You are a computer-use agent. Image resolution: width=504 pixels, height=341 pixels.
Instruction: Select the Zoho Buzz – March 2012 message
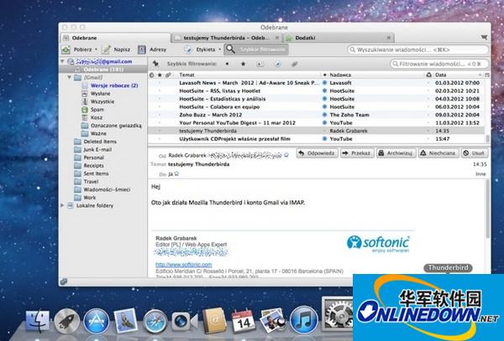click(317, 115)
